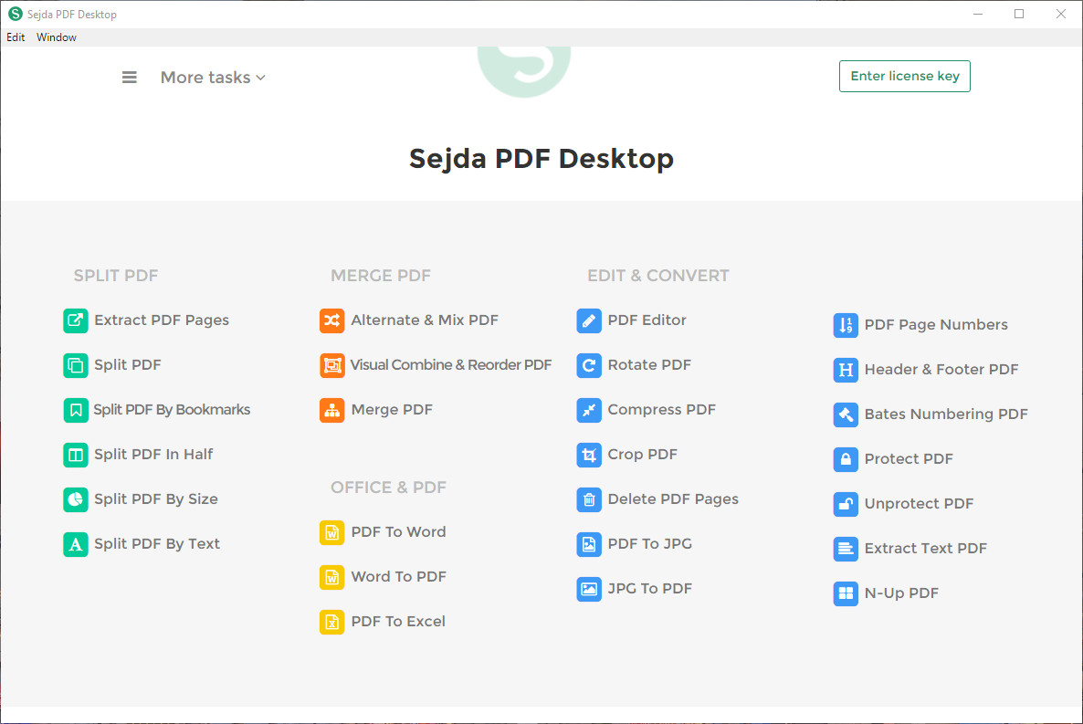Click the Compress PDF icon
Viewport: 1083px width, 724px height.
(589, 410)
